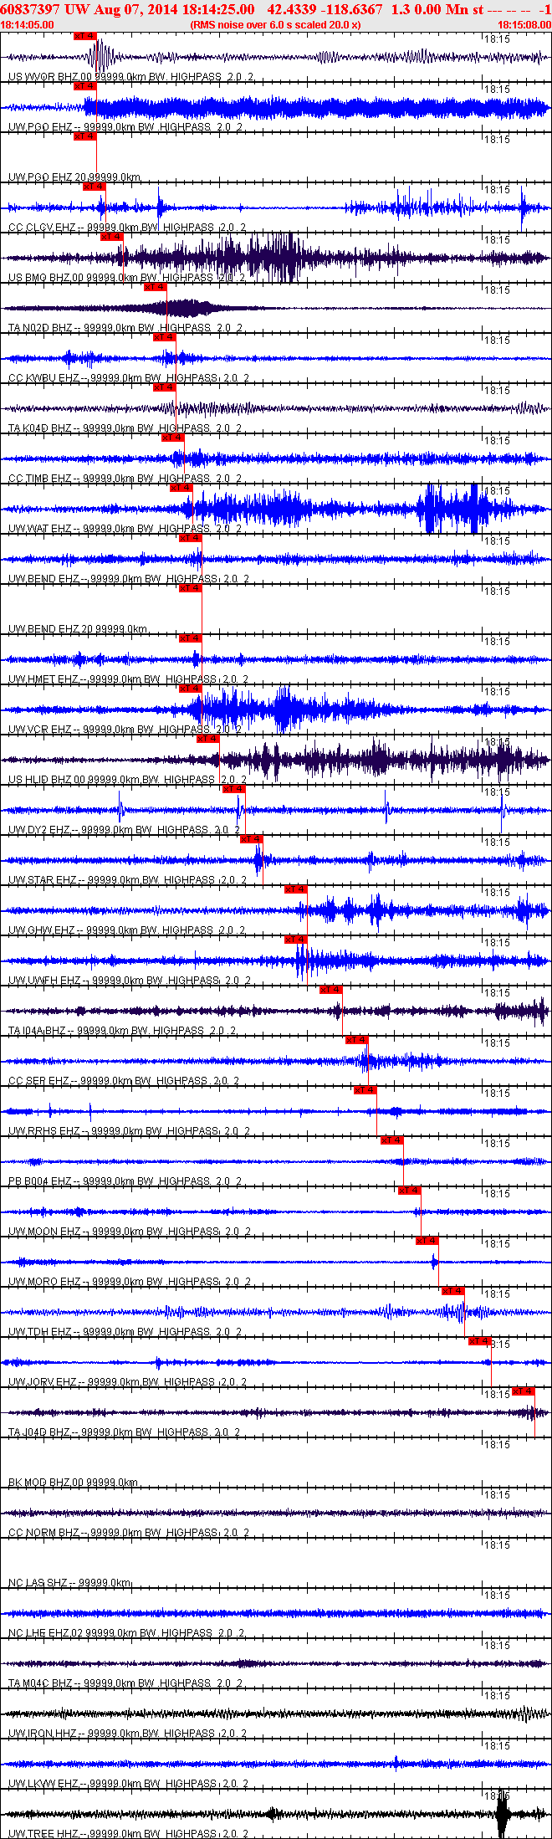Click the RMS noise scaling note
552x1839 pixels.
[x=276, y=25]
